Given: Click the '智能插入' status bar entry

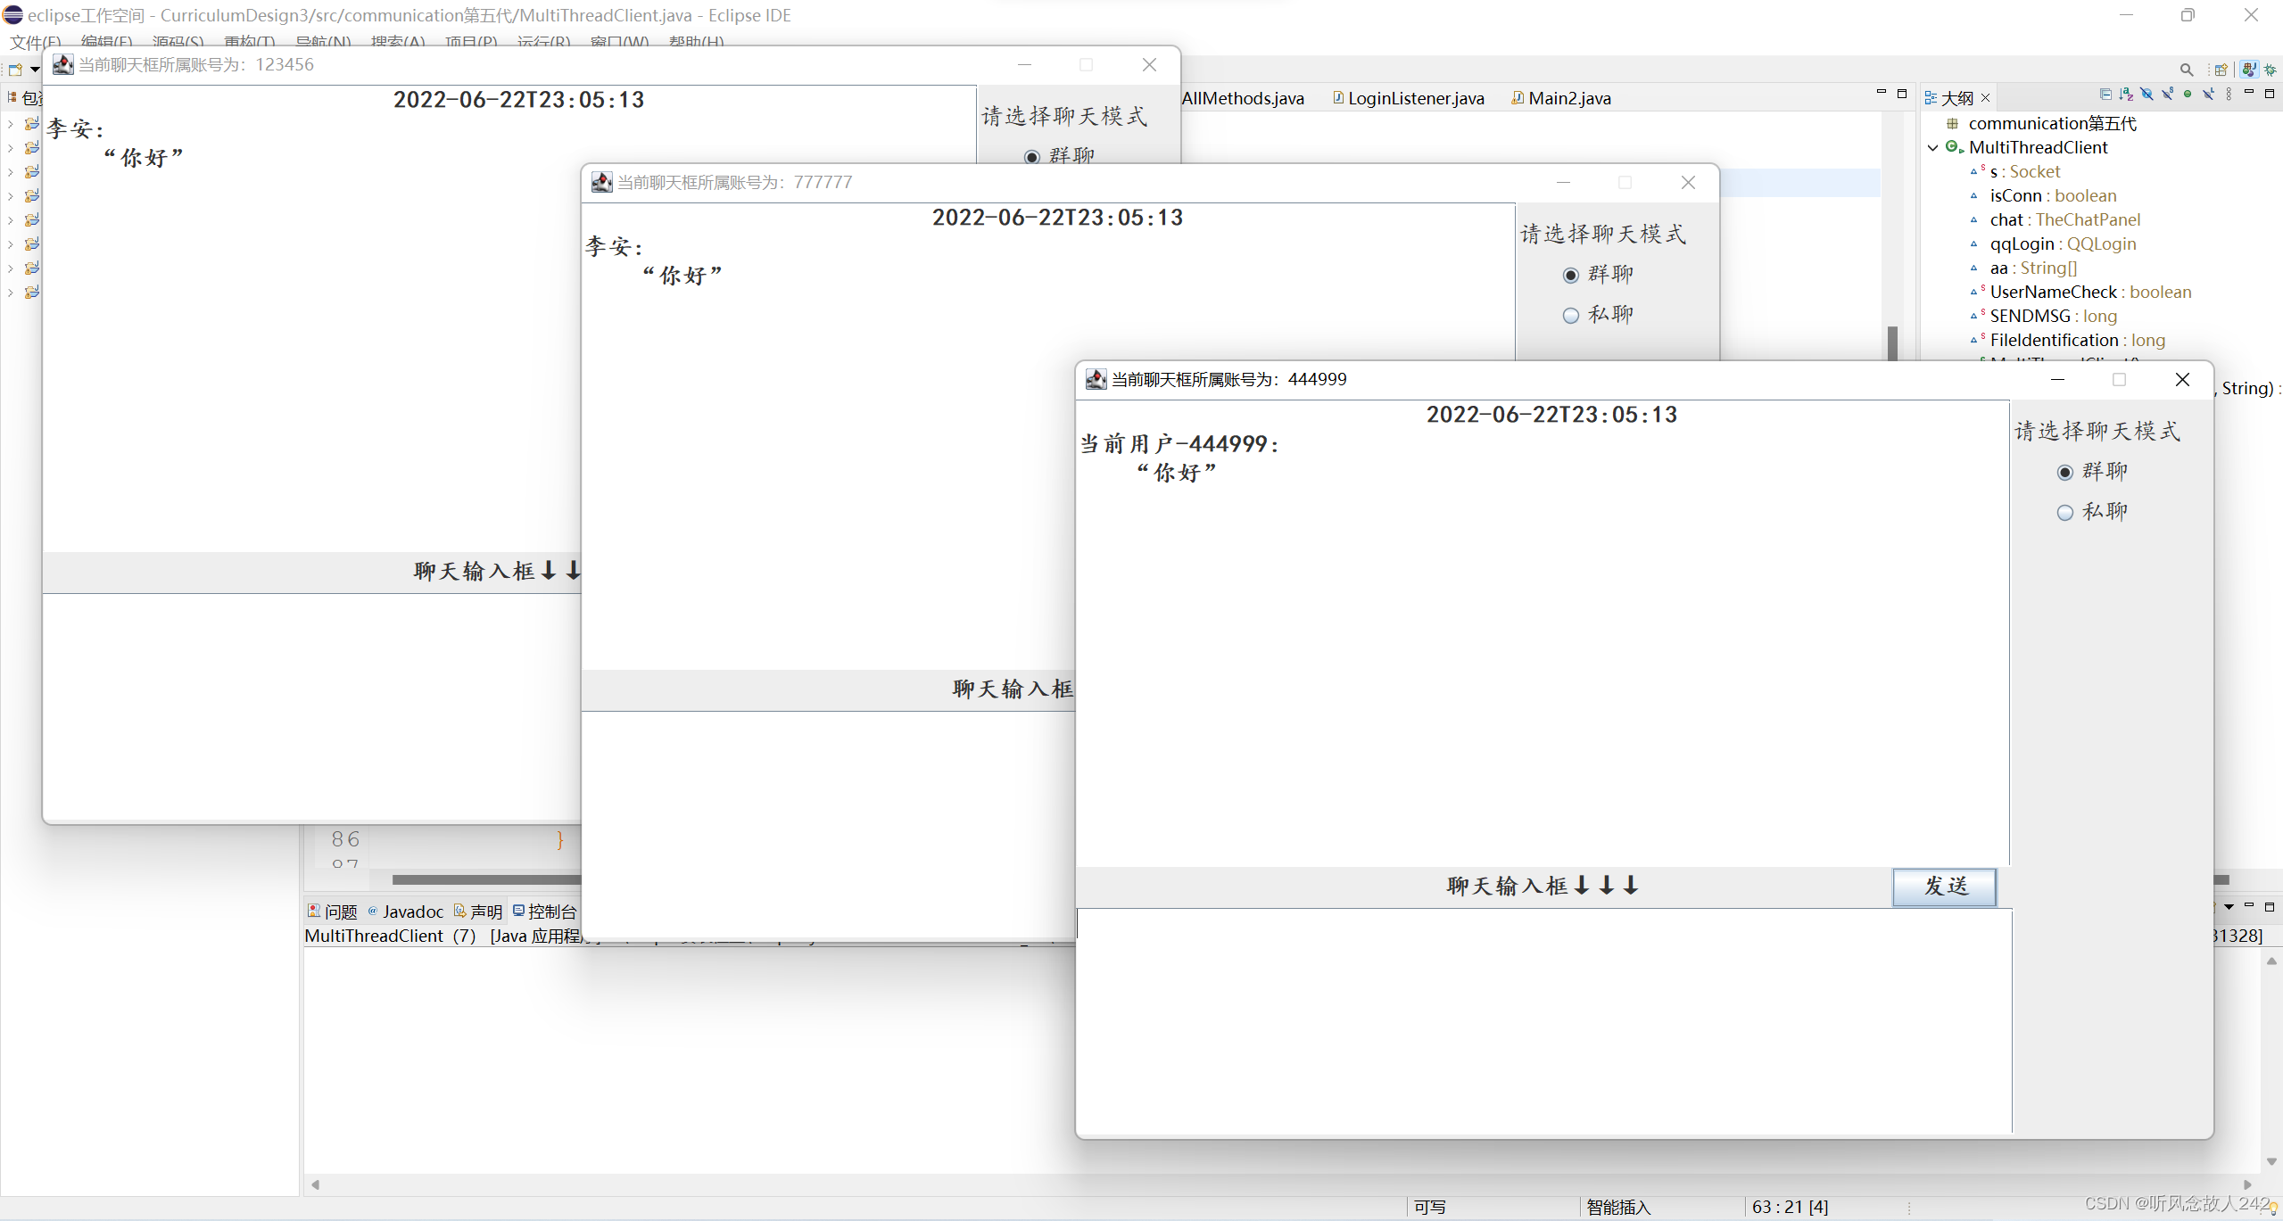Looking at the screenshot, I should pyautogui.click(x=1618, y=1207).
